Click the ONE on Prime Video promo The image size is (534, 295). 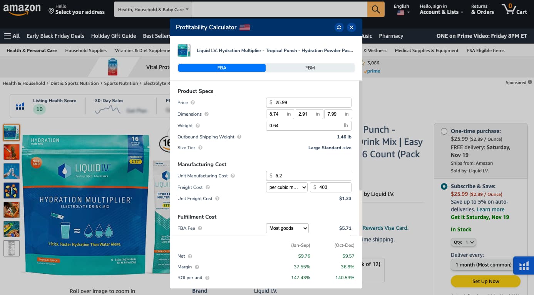(482, 36)
